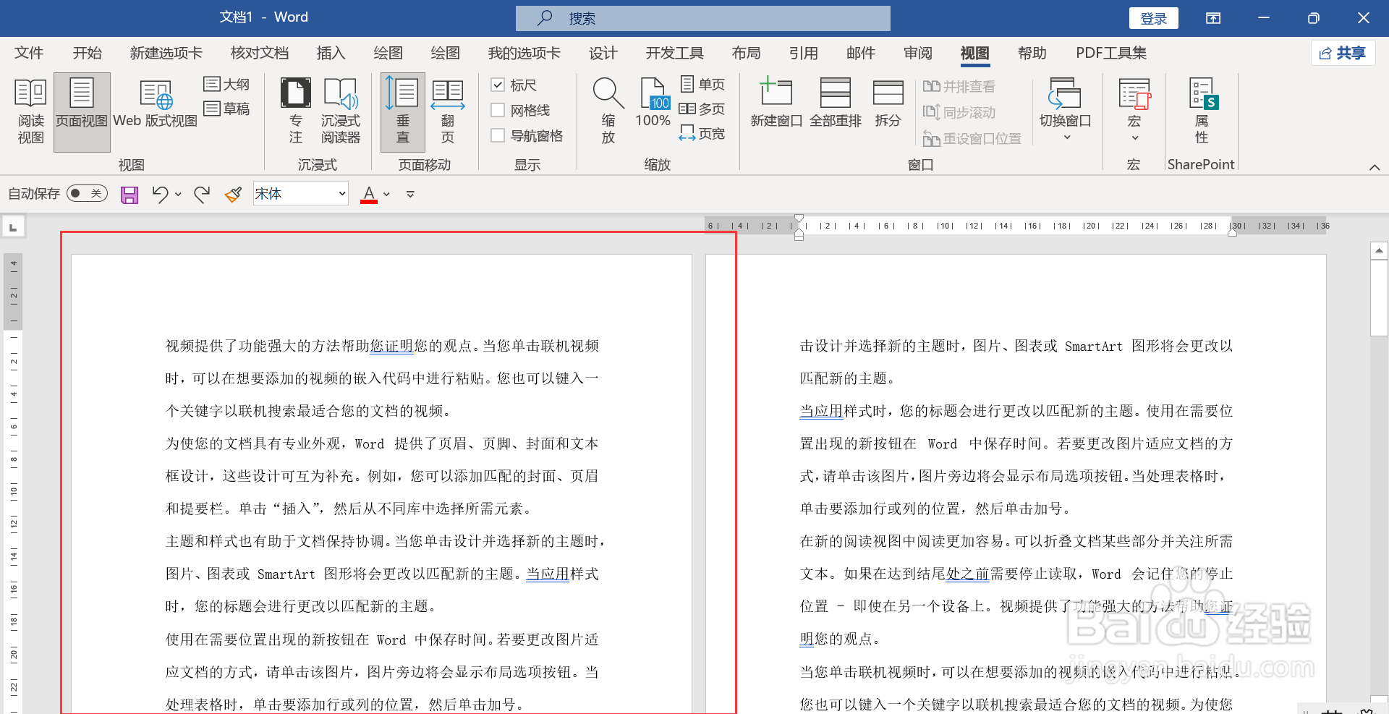The image size is (1389, 714).
Task: Open the Mailings tab (邮件)
Action: pyautogui.click(x=861, y=53)
